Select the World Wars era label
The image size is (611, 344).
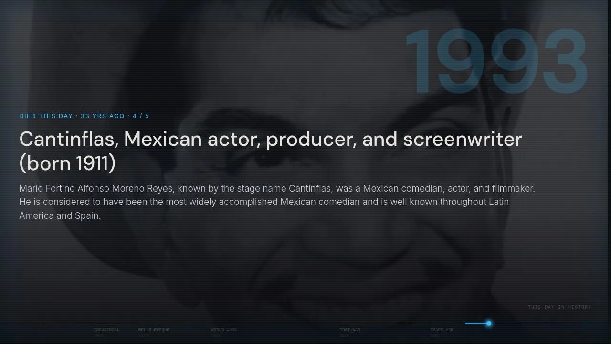click(224, 330)
